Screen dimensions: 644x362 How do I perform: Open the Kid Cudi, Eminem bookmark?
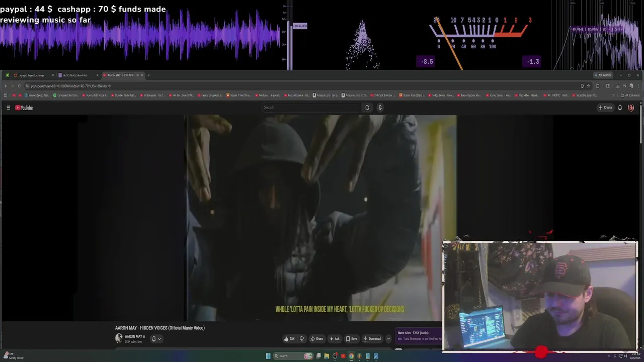(x=384, y=95)
